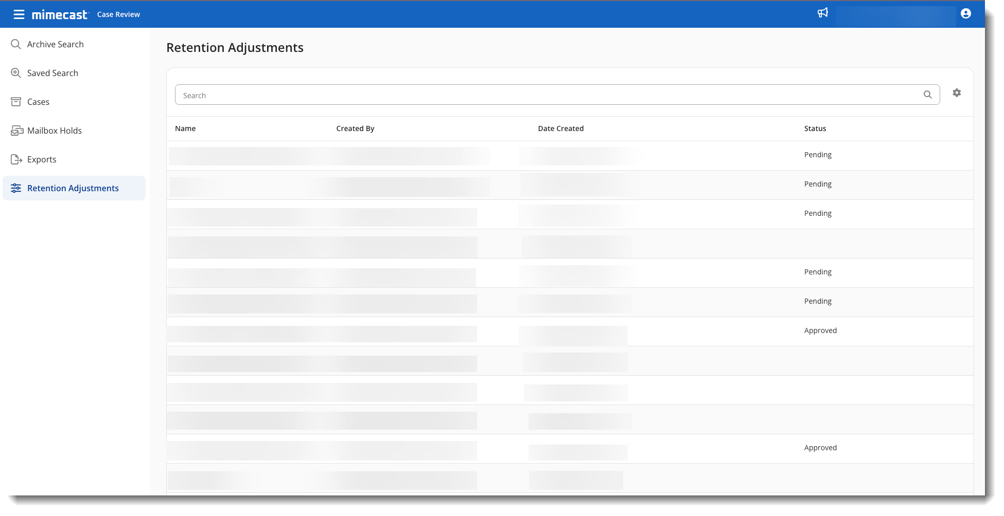The image size is (1004, 516).
Task: Open table settings gear icon
Action: [956, 93]
